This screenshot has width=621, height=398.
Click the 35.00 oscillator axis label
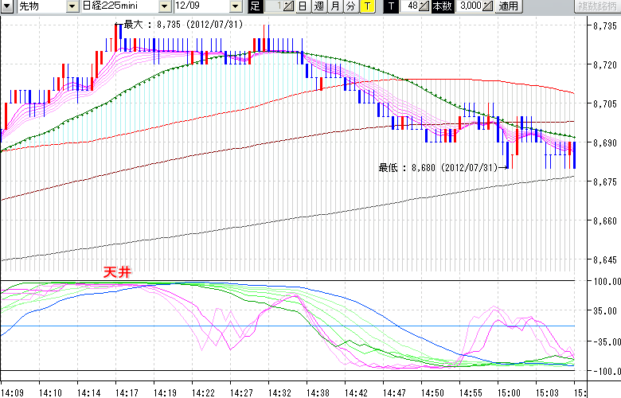605,311
